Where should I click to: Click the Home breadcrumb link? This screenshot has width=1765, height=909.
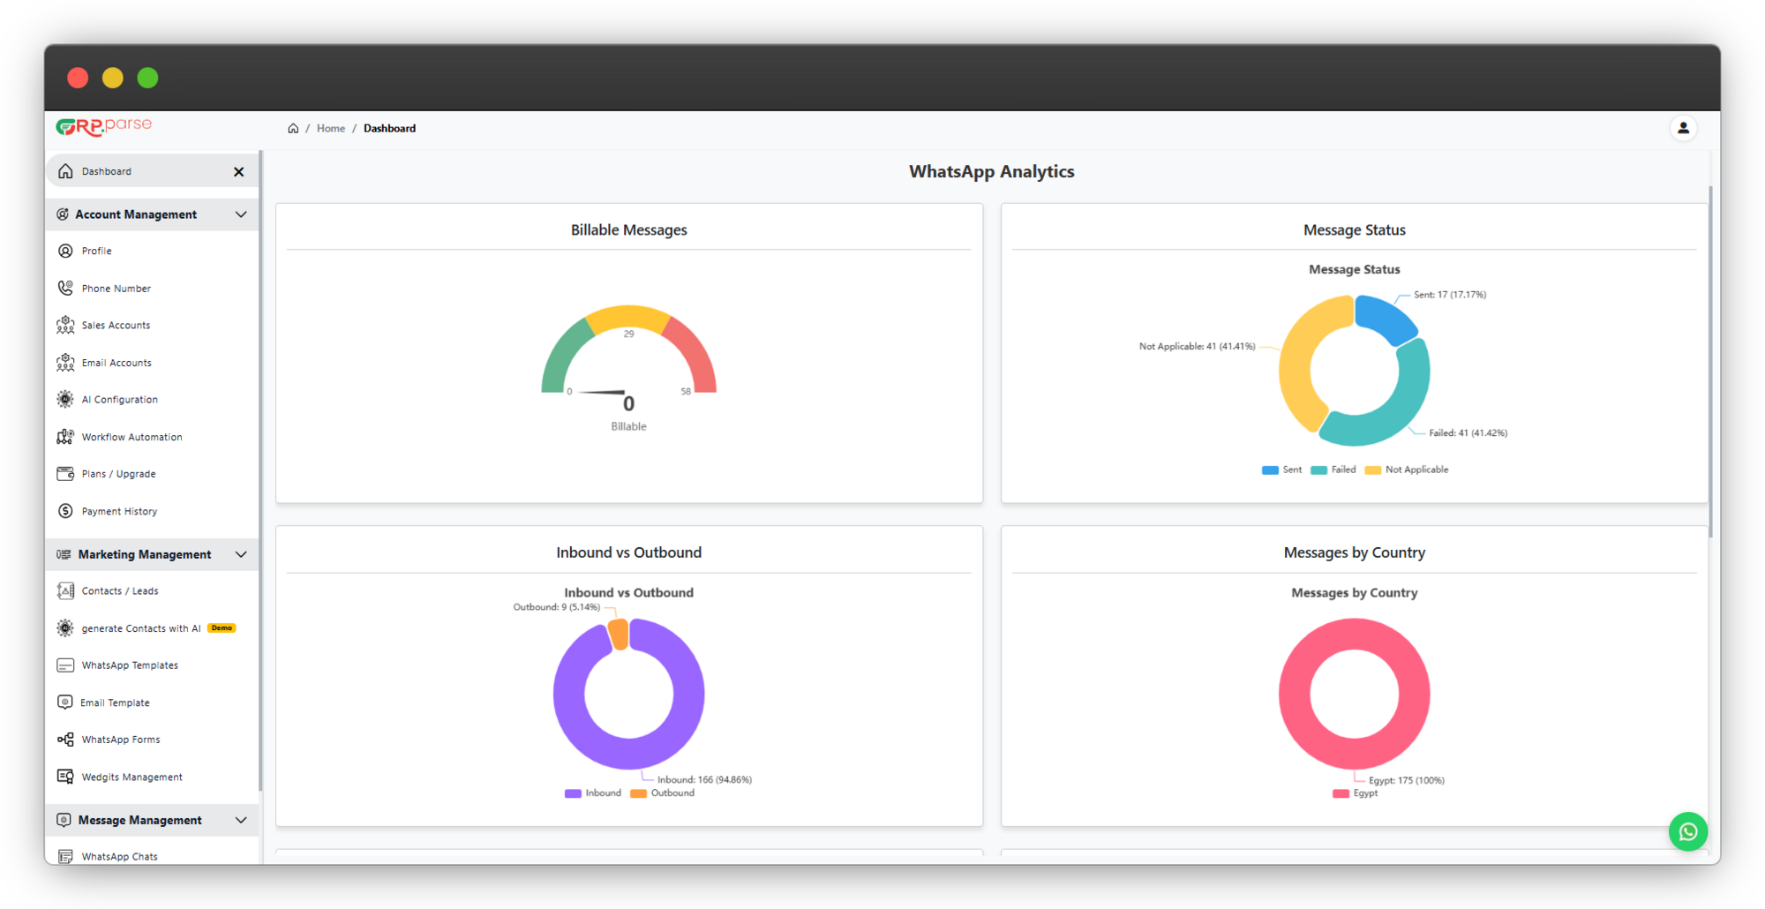[331, 128]
